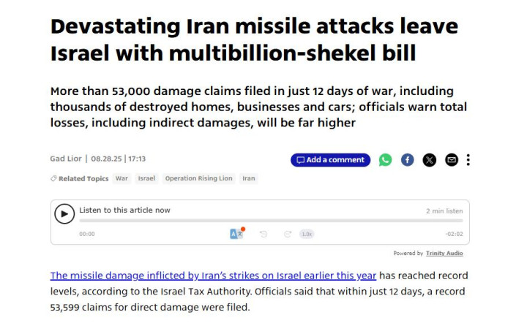The image size is (527, 323).
Task: Click the Add a comment button
Action: coord(330,160)
